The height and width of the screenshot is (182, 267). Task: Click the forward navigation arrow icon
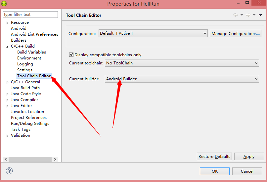[248, 15]
